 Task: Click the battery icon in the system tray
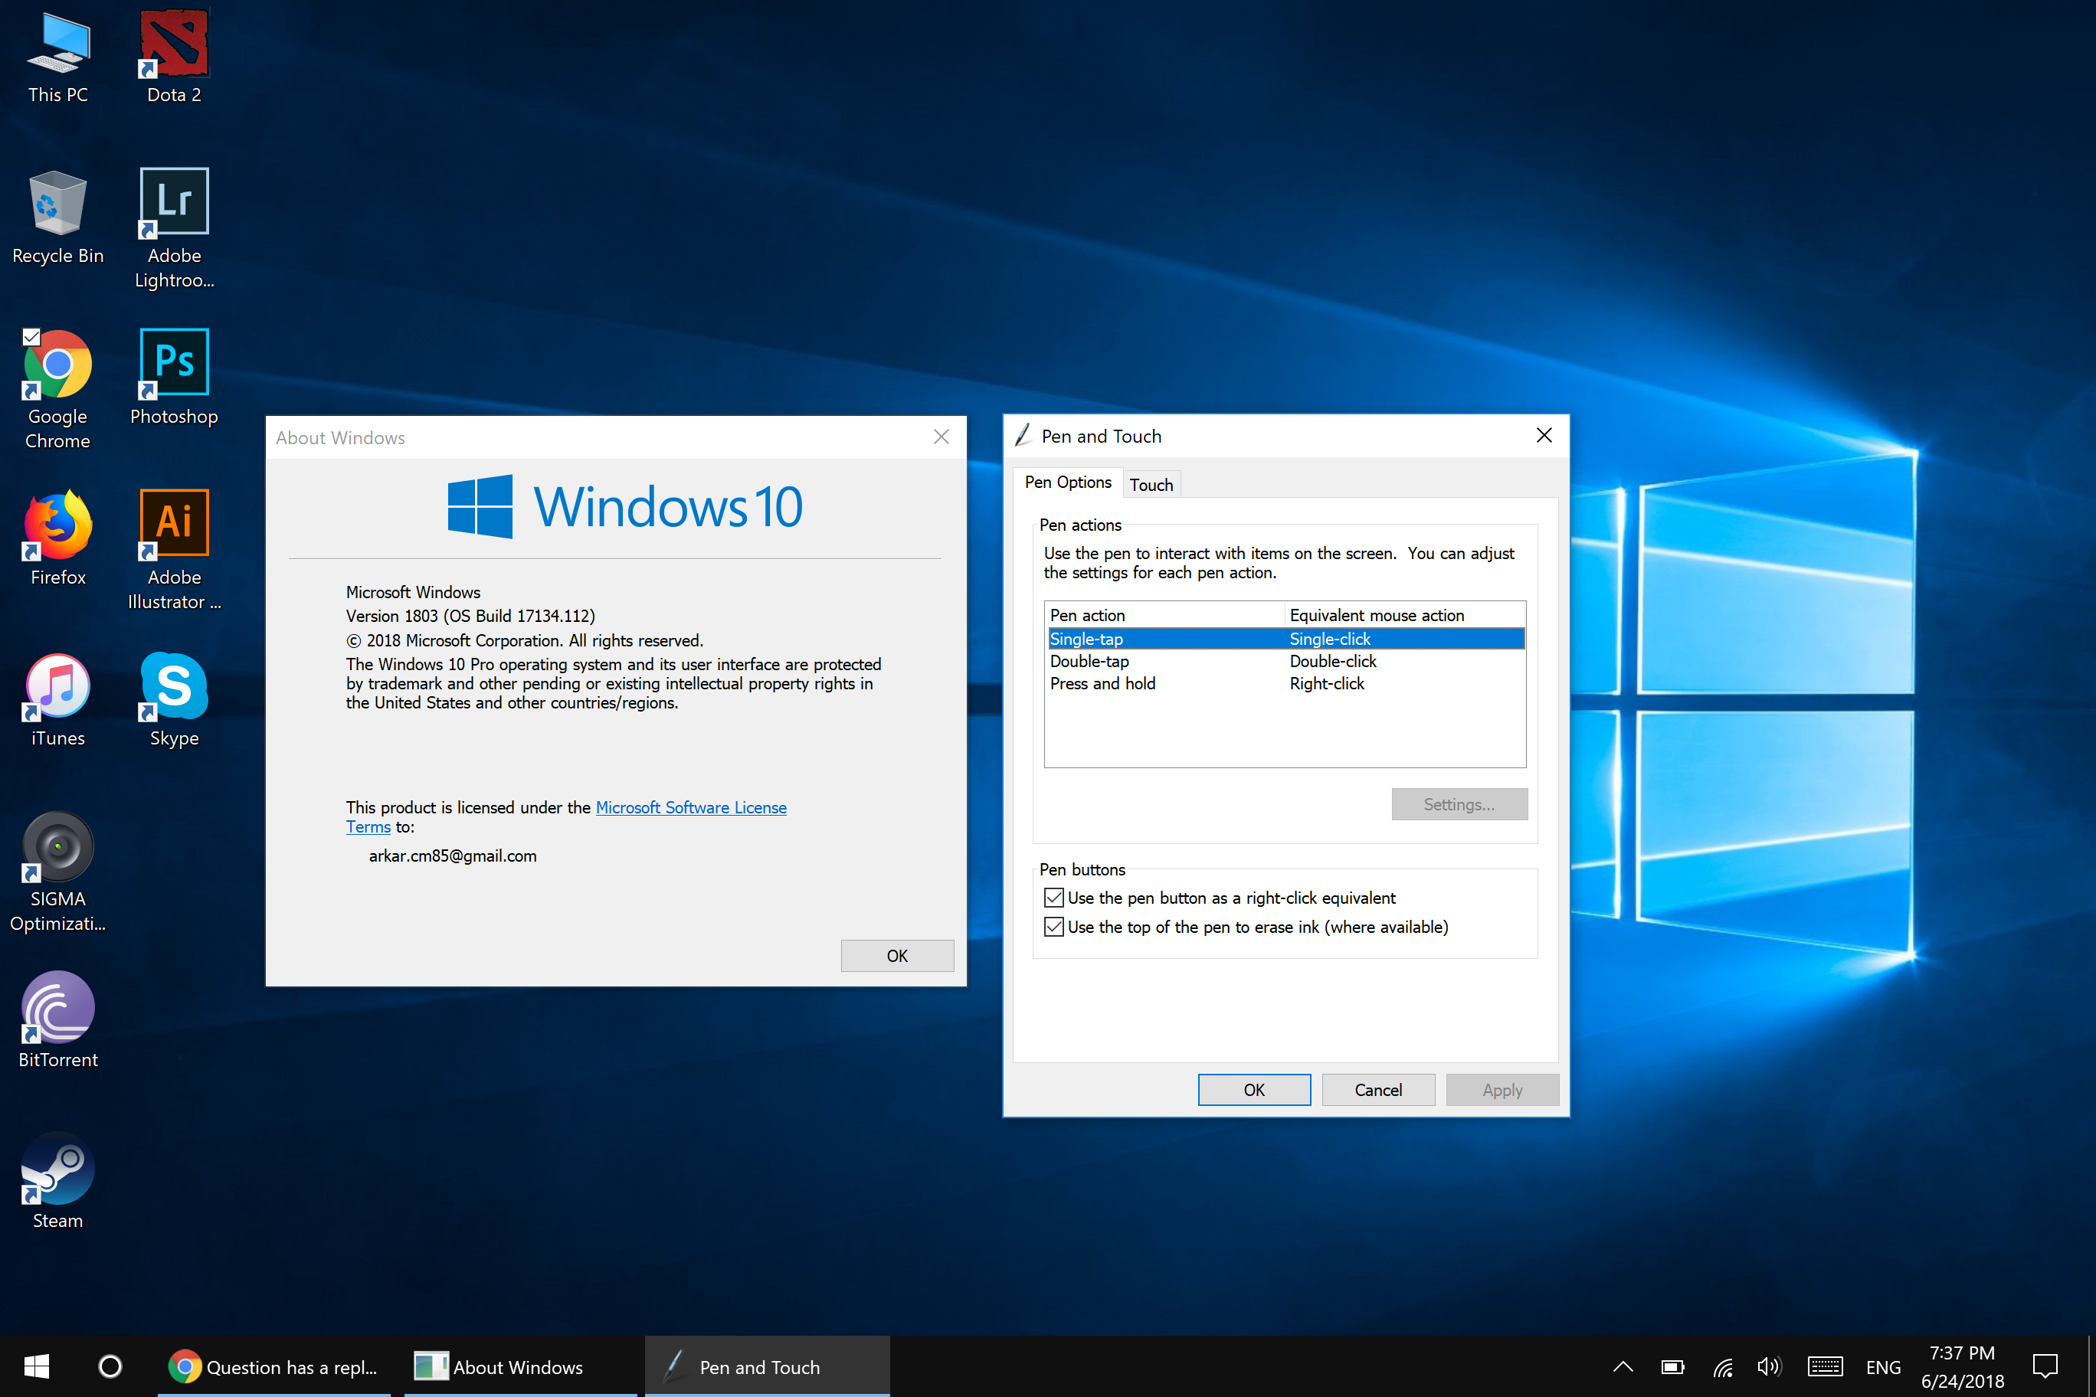pyautogui.click(x=1672, y=1366)
